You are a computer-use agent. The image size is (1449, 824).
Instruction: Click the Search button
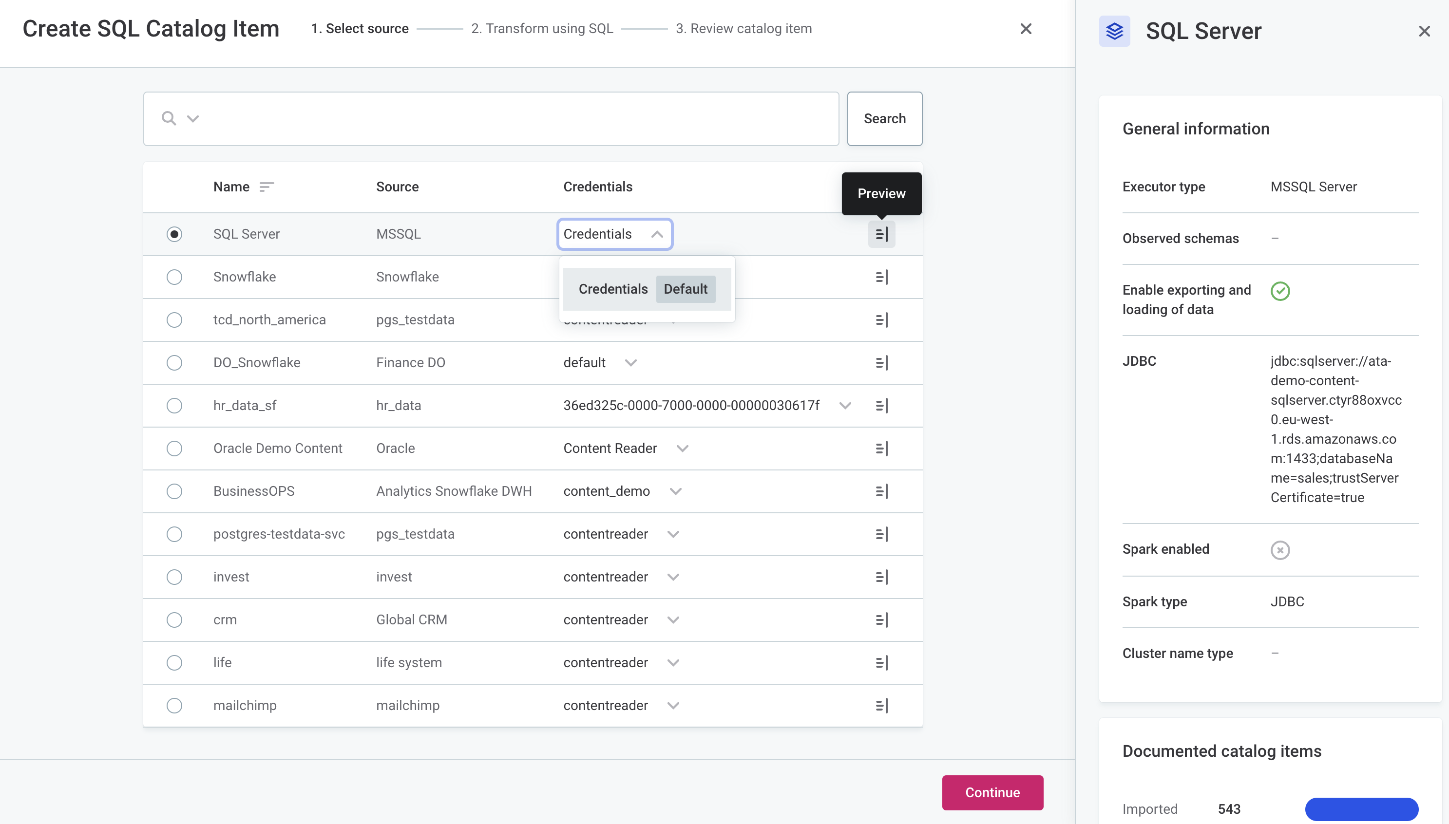pyautogui.click(x=884, y=119)
